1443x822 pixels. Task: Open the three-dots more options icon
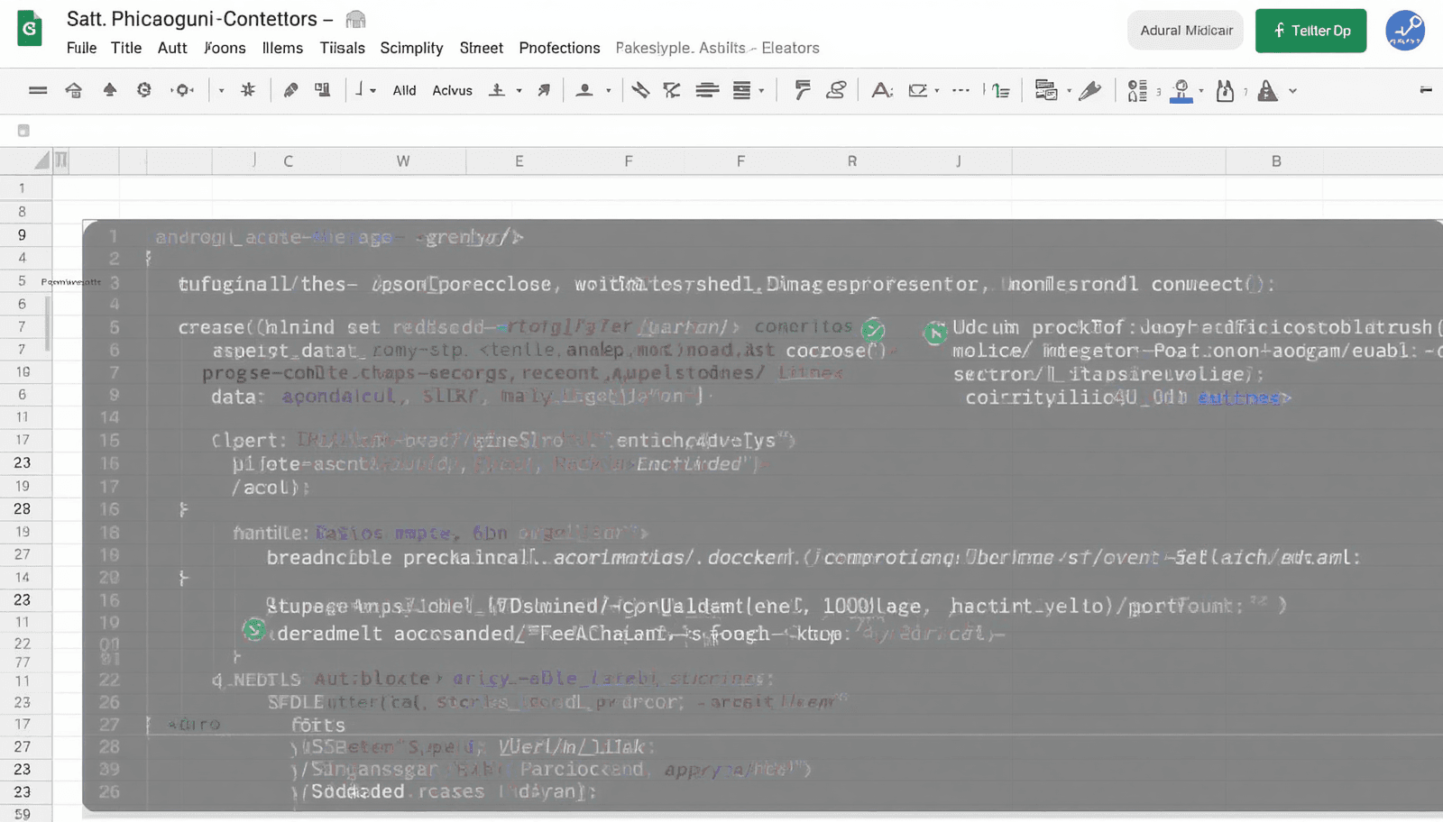960,90
